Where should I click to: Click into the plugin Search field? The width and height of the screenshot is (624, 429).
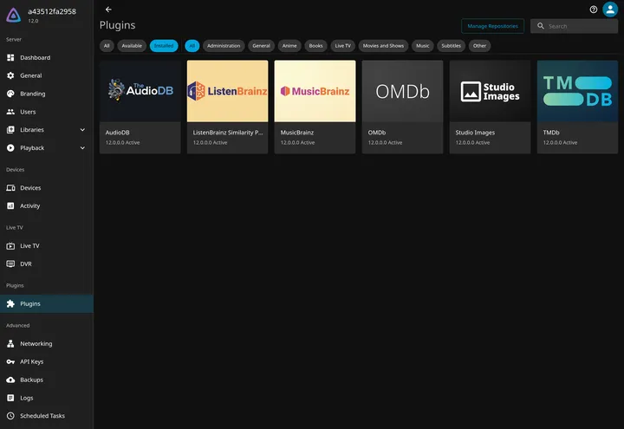click(574, 26)
